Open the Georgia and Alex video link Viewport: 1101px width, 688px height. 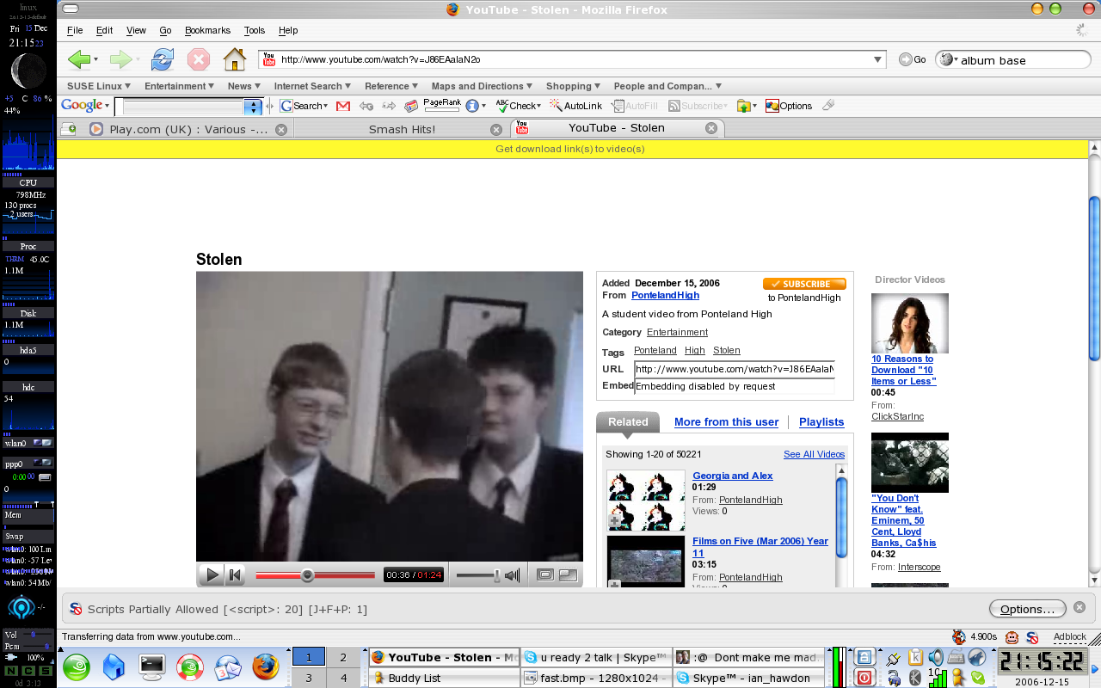[733, 476]
